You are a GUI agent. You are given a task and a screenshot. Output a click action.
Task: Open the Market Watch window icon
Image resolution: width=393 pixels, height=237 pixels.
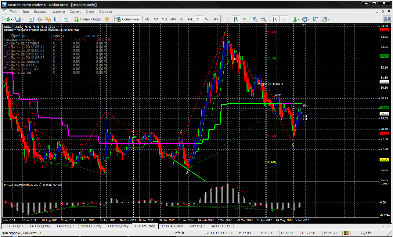(31, 19)
